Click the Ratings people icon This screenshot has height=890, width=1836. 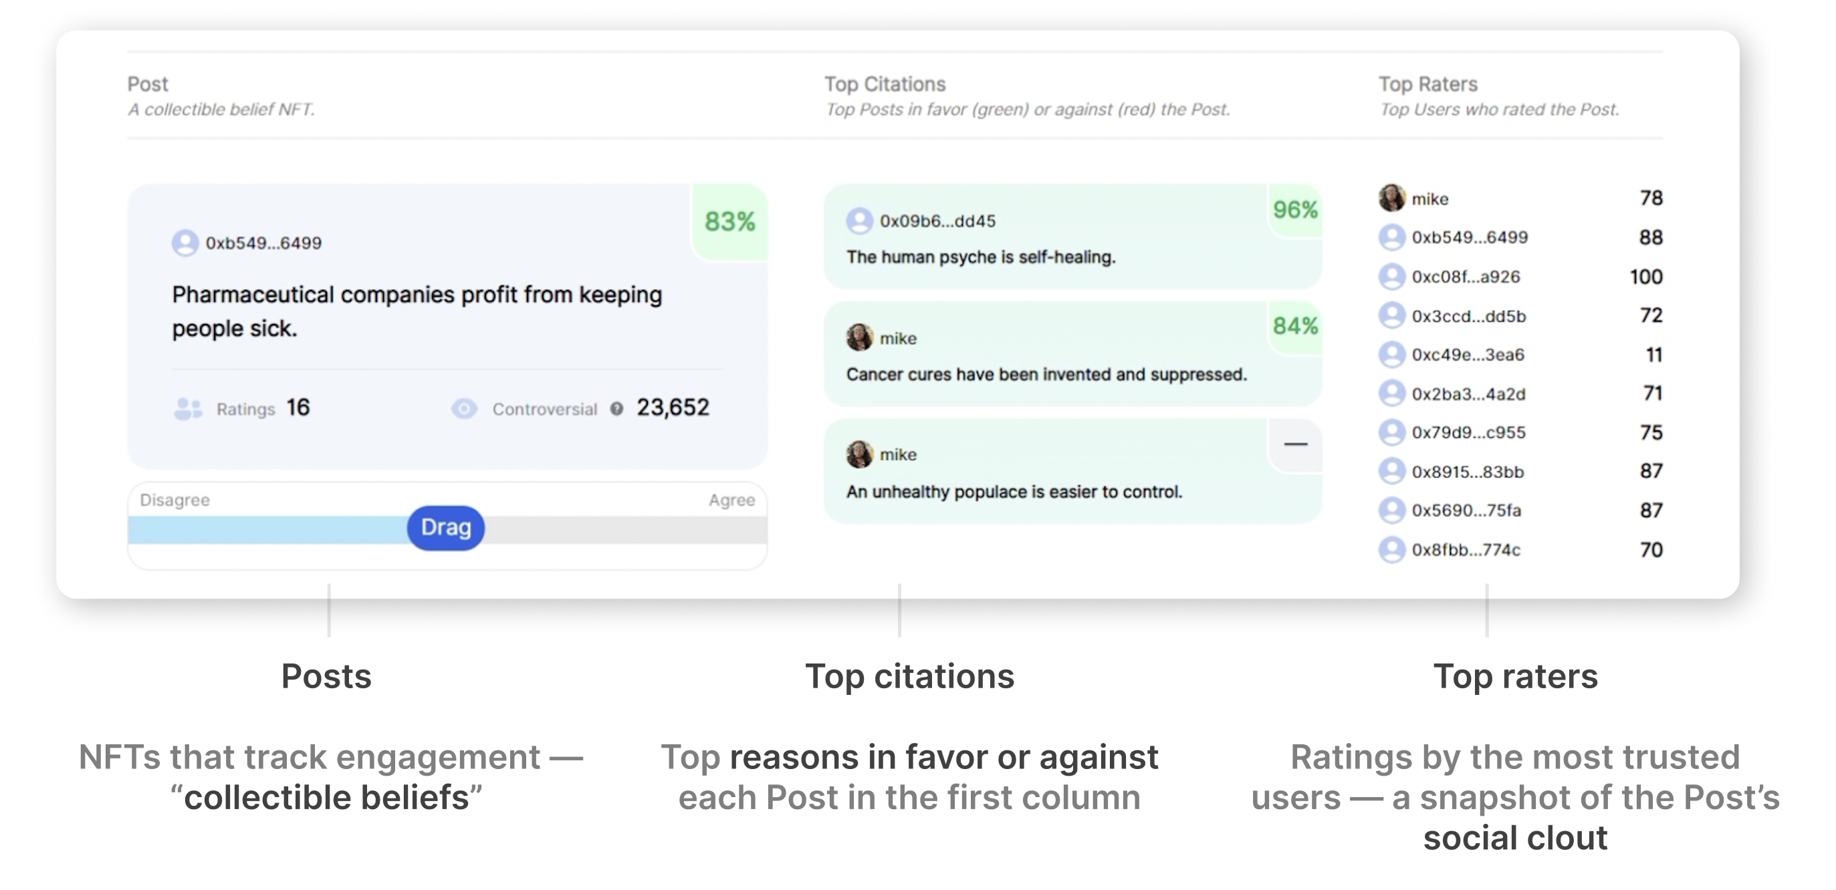tap(188, 409)
